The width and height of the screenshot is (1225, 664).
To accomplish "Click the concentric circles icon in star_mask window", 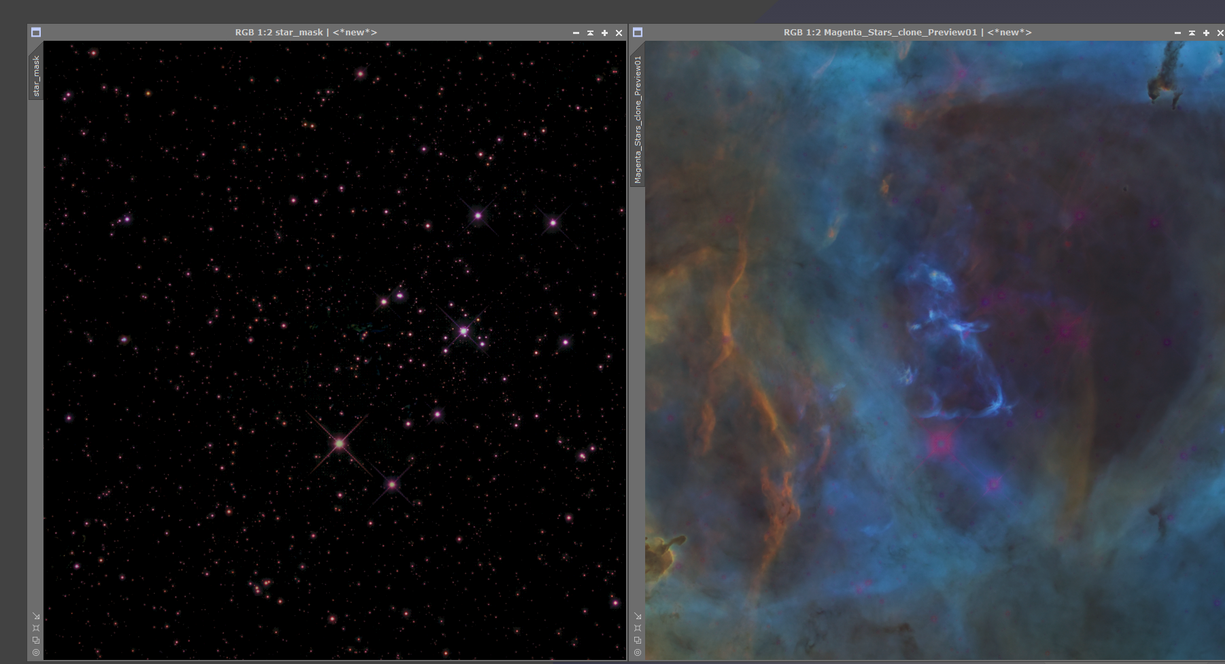I will click(x=36, y=652).
